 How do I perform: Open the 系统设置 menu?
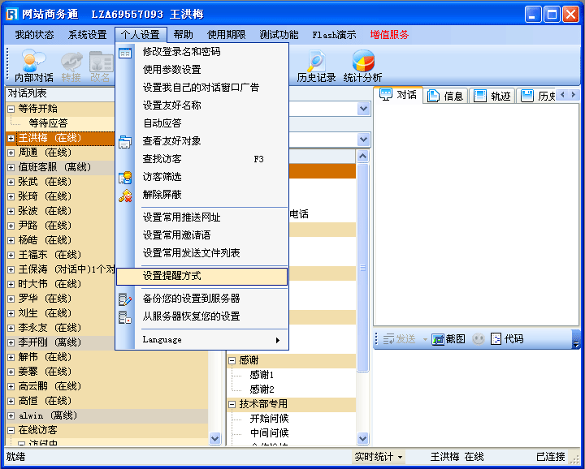click(x=87, y=35)
